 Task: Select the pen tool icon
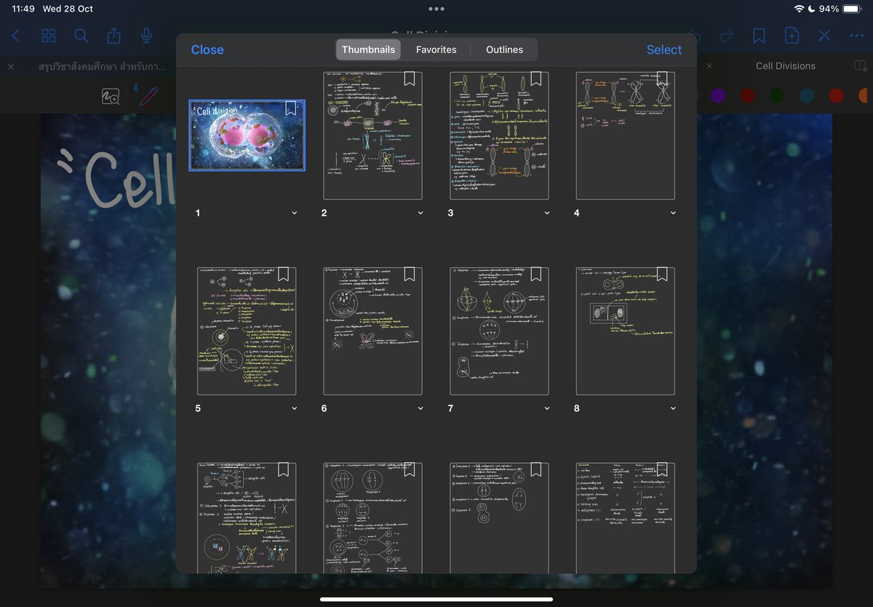(148, 95)
